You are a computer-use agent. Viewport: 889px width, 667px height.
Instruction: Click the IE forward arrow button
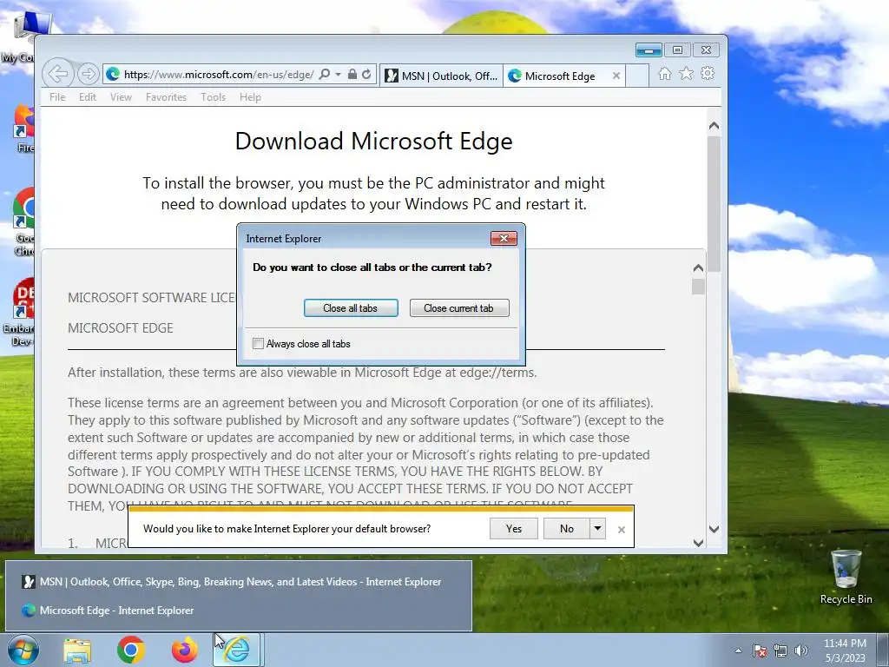coord(88,74)
